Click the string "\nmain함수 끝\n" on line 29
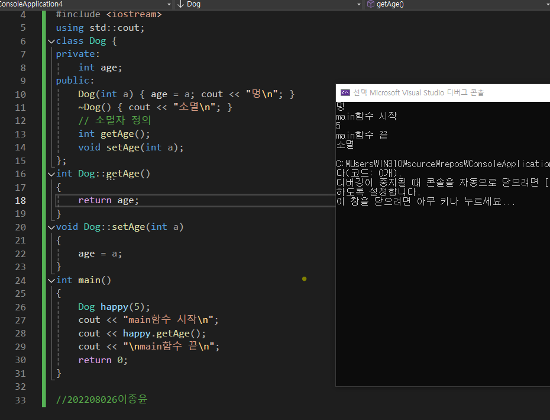Screen dimensions: 550x420 169,346
